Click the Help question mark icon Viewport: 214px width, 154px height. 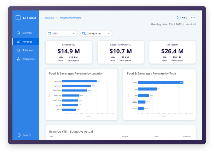(179, 17)
